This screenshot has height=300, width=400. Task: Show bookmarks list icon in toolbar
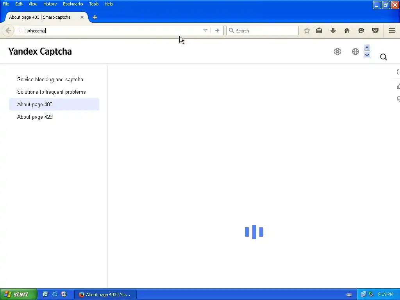pyautogui.click(x=319, y=30)
